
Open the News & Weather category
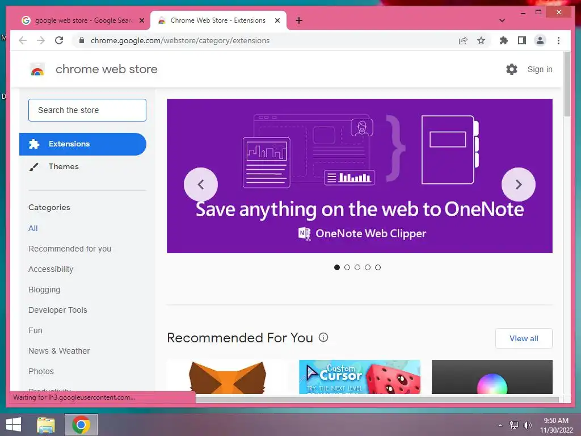point(59,351)
